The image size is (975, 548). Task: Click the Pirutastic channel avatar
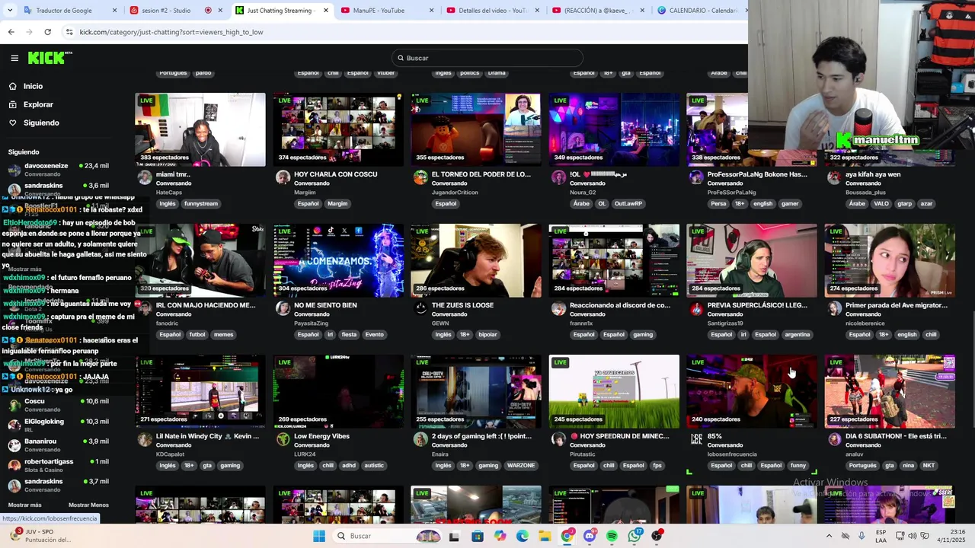558,439
